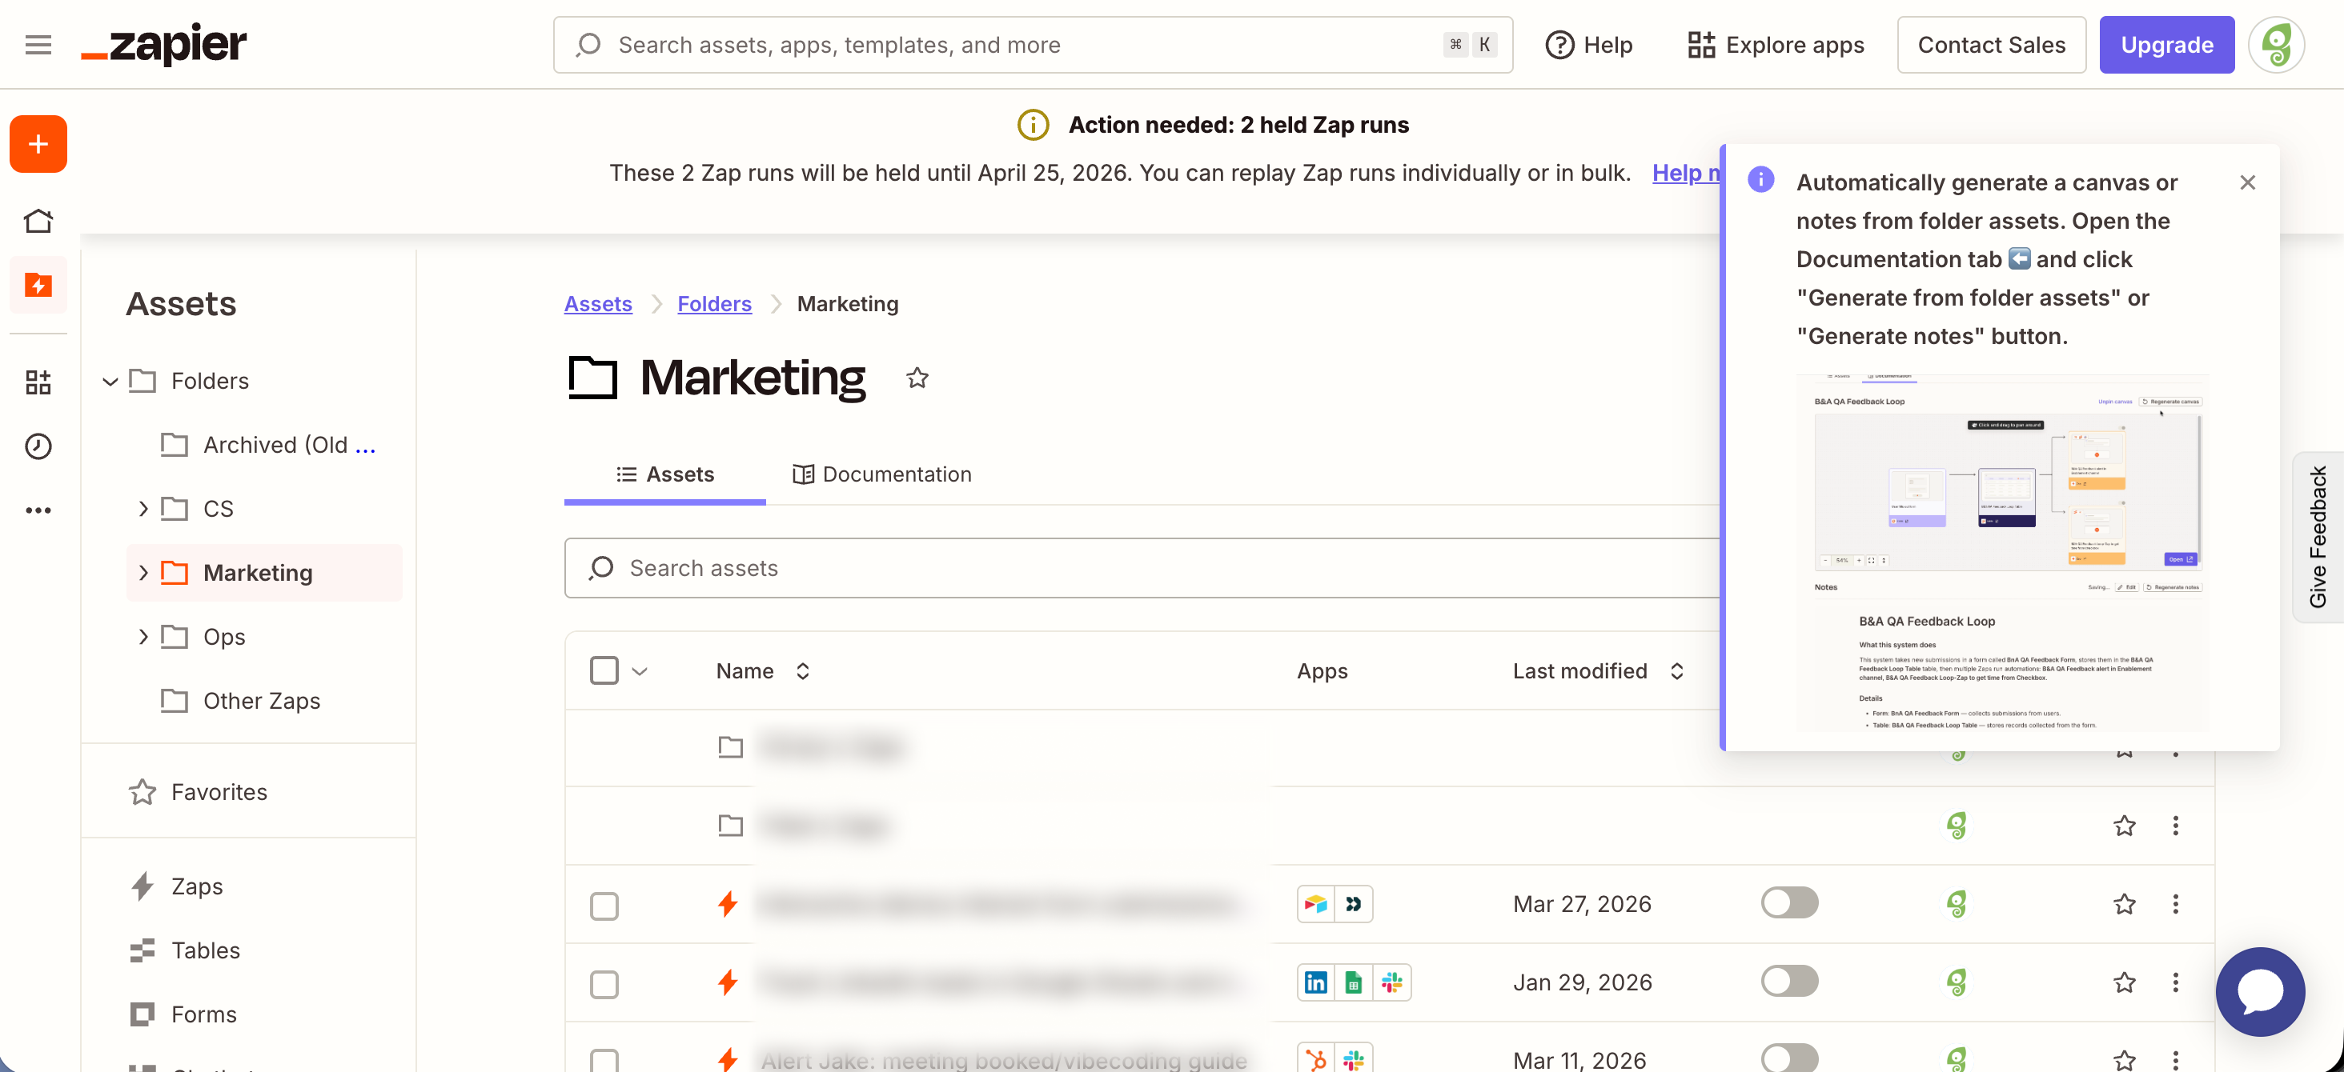Click the Contact Sales button
The height and width of the screenshot is (1072, 2344).
coord(1991,44)
